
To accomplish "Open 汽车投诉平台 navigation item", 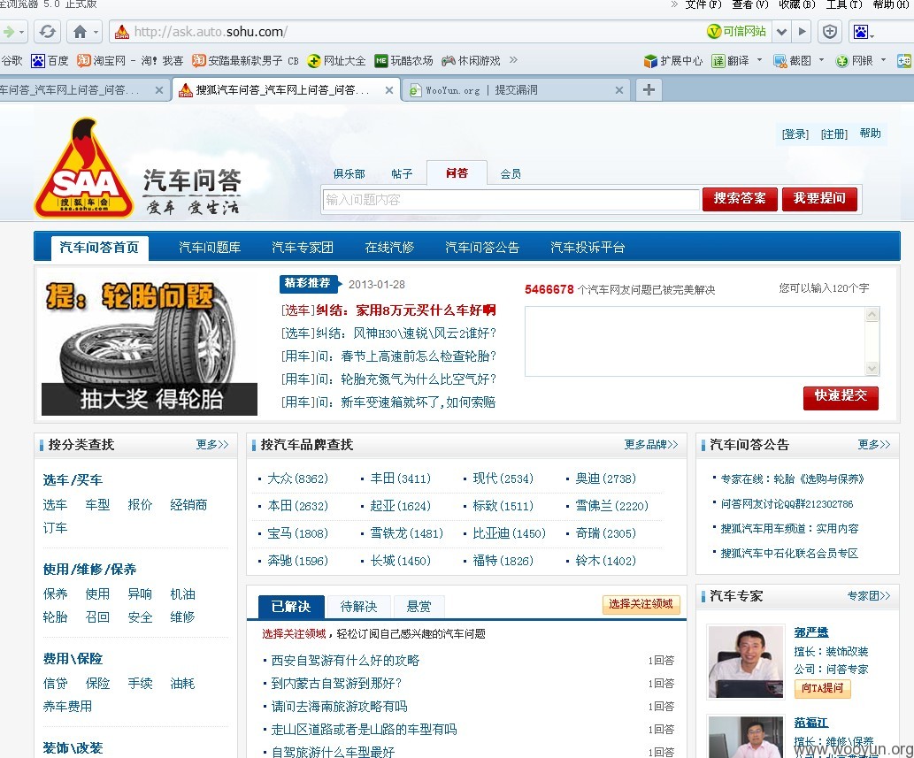I will (587, 248).
